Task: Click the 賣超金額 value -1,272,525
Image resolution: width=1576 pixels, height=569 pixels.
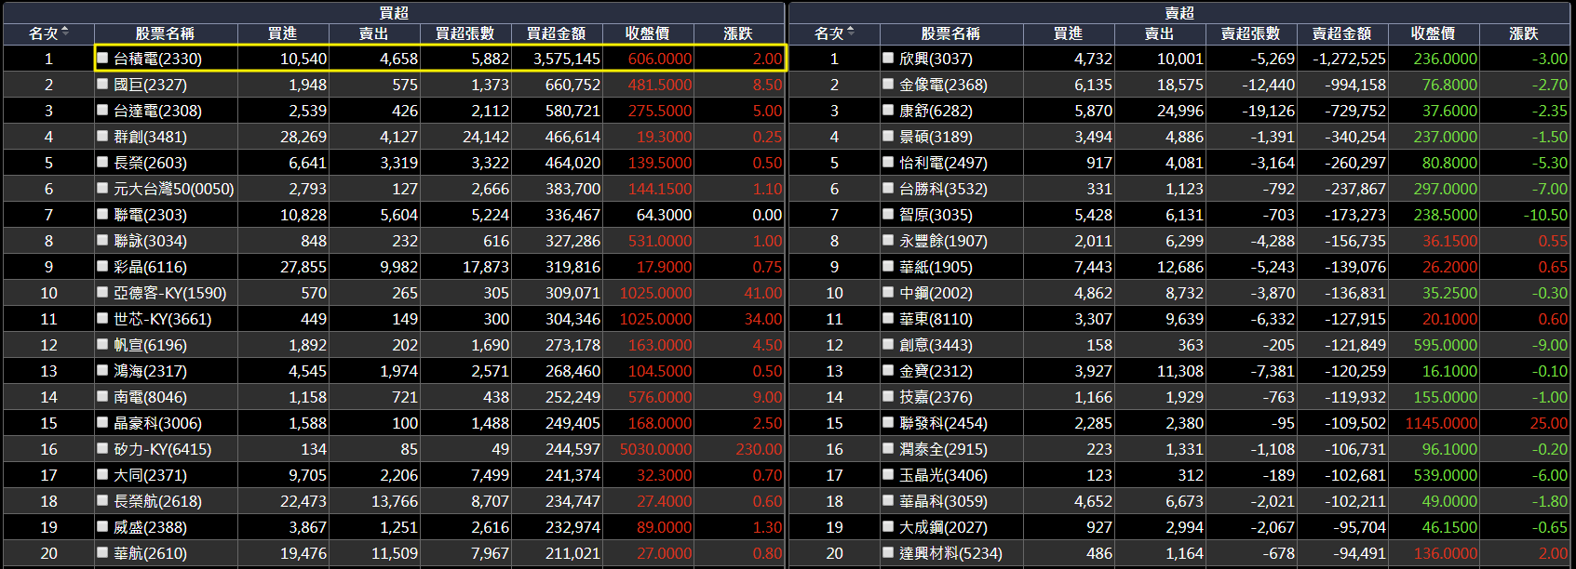Action: click(1349, 59)
